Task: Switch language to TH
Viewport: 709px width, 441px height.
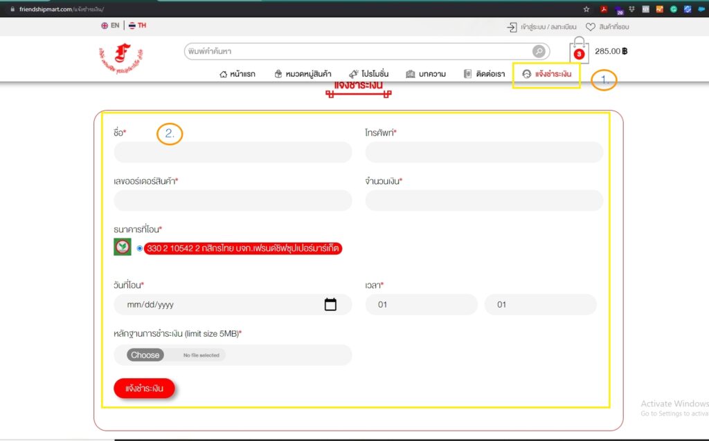Action: 137,26
